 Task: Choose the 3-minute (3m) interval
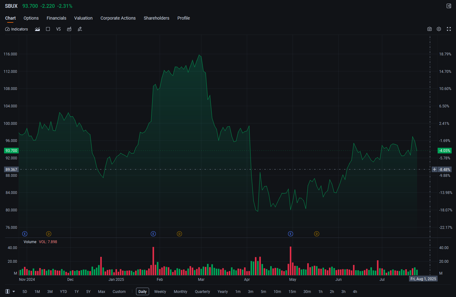tap(251, 292)
